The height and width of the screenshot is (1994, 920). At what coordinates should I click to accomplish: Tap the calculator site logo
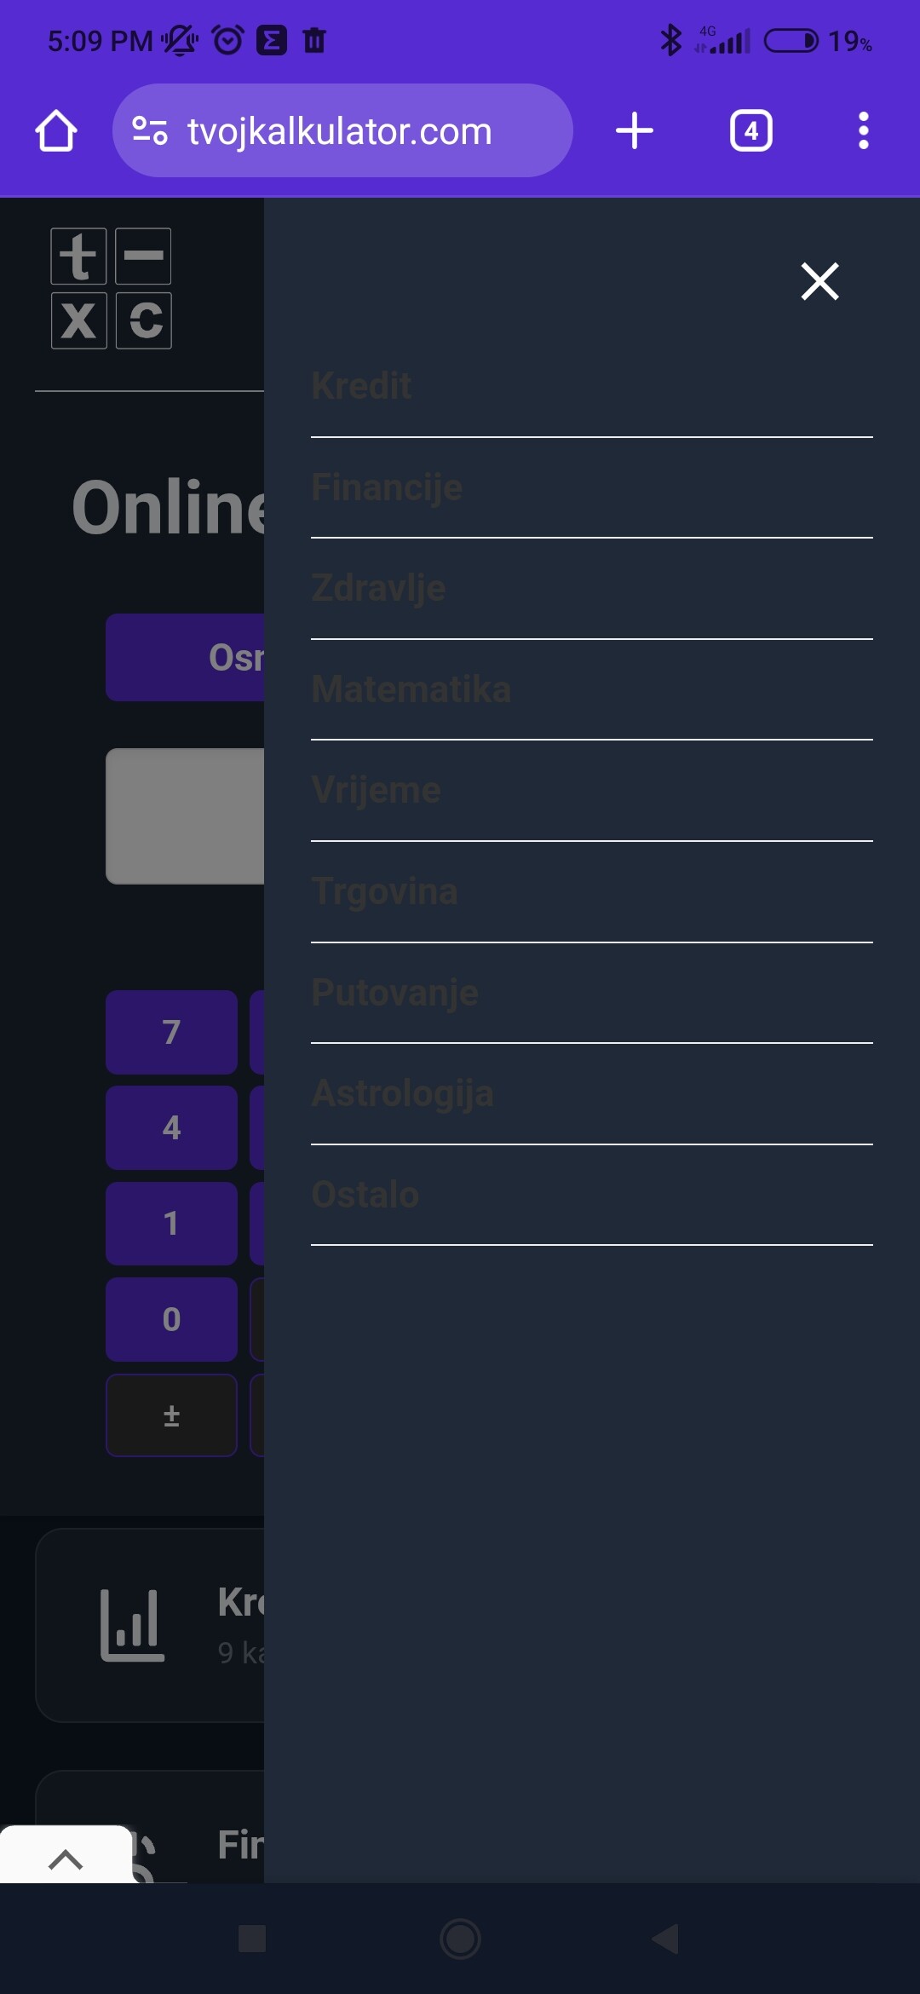(111, 288)
